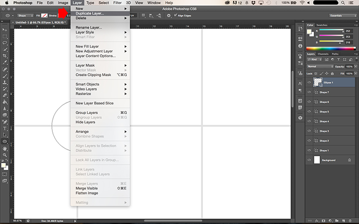Select the Crop tool
This screenshot has height=224, width=359.
click(4, 56)
